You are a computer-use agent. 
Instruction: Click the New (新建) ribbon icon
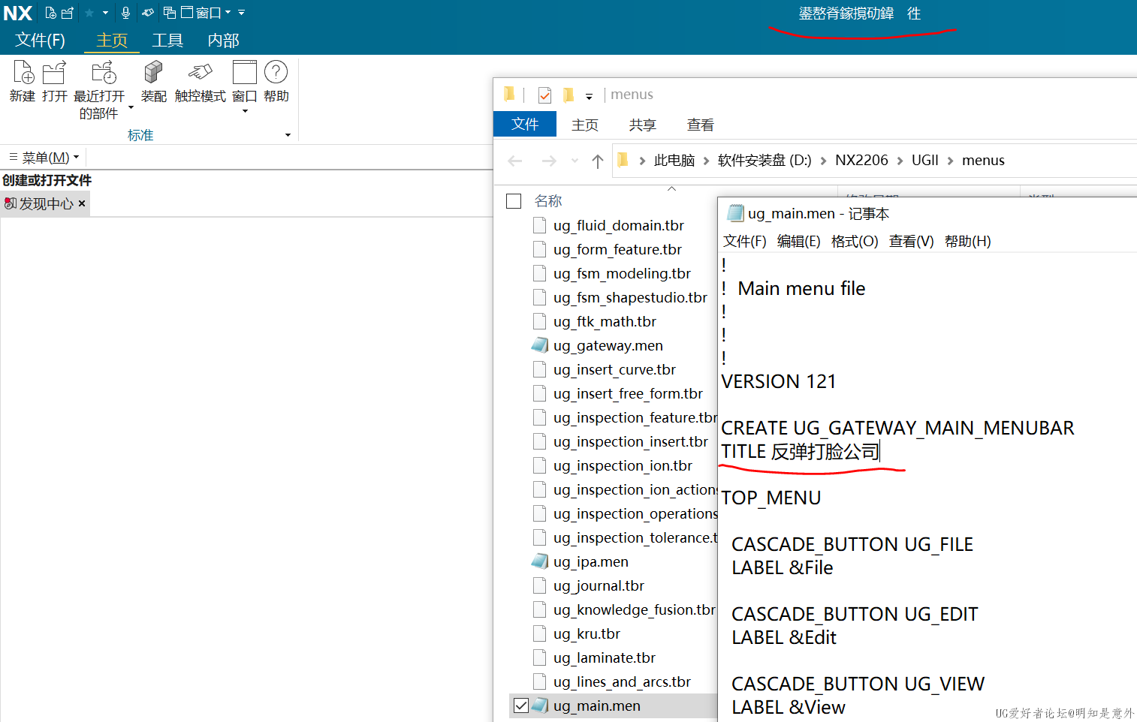point(23,73)
